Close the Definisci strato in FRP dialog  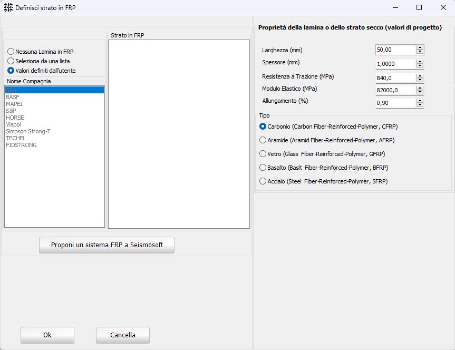point(443,7)
